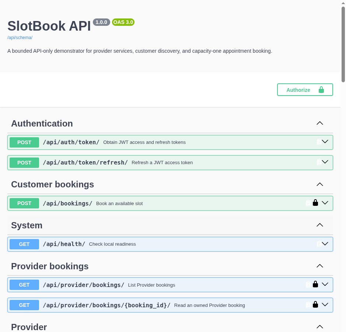Screen dimensions: 346x332
Task: Click lock icon on List Provider bookings row
Action: 315,284
